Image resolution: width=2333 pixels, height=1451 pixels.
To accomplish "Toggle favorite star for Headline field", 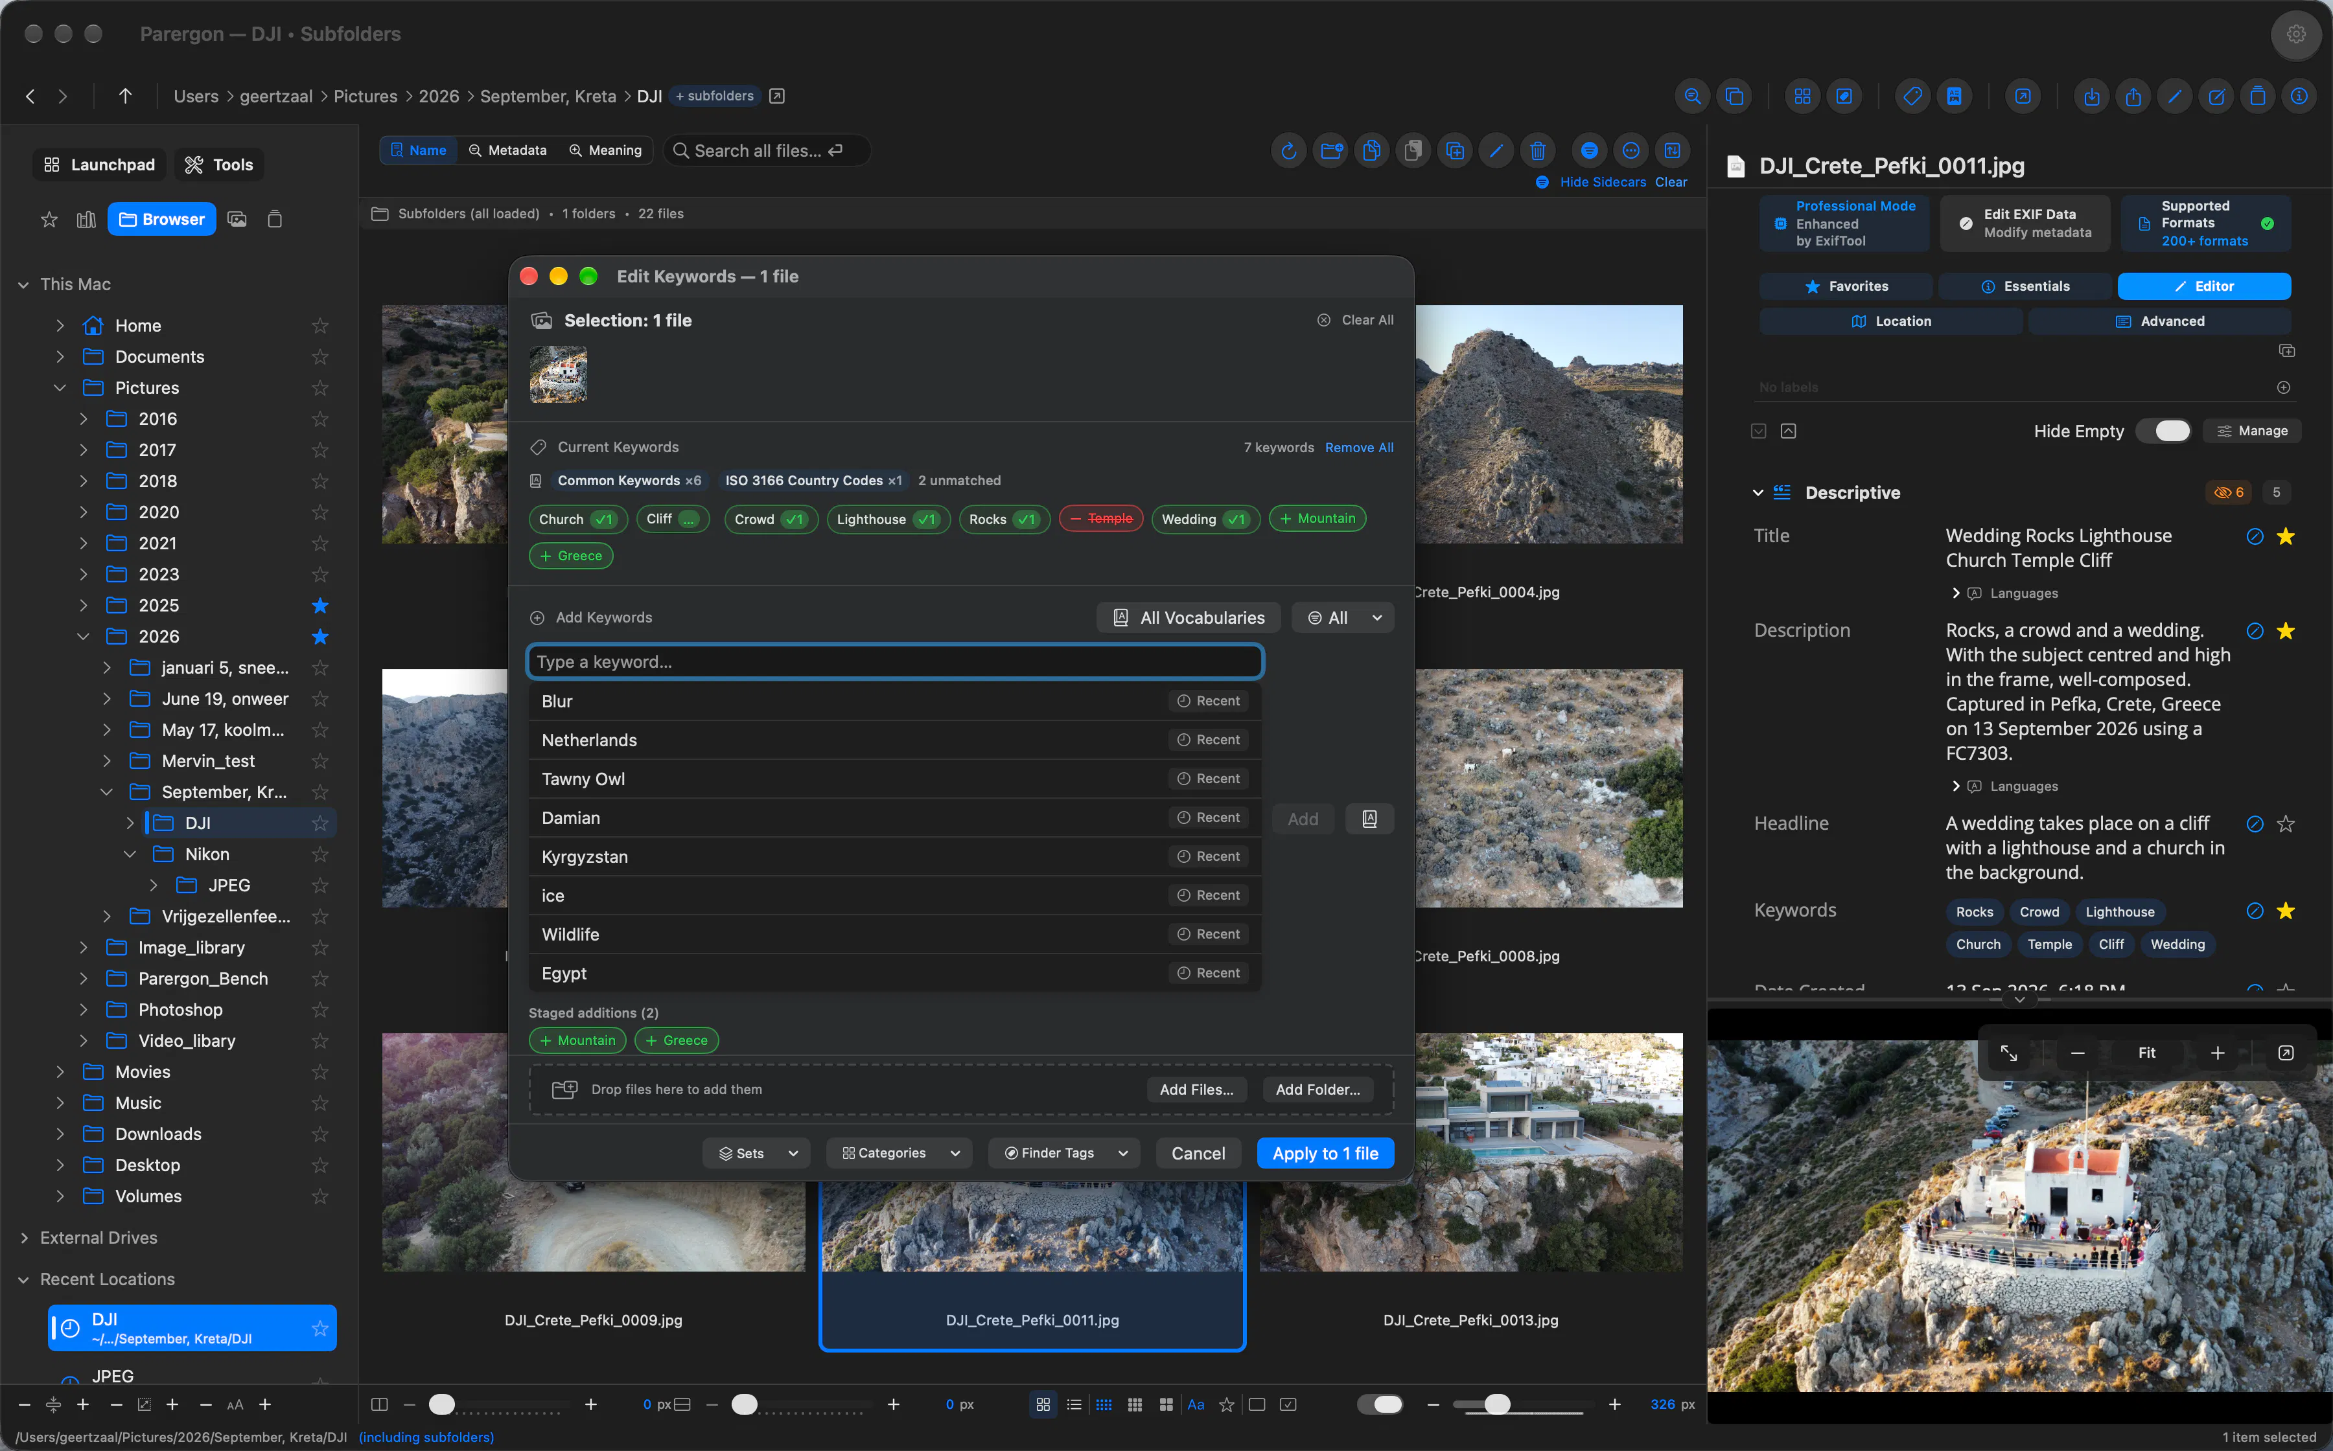I will point(2285,825).
